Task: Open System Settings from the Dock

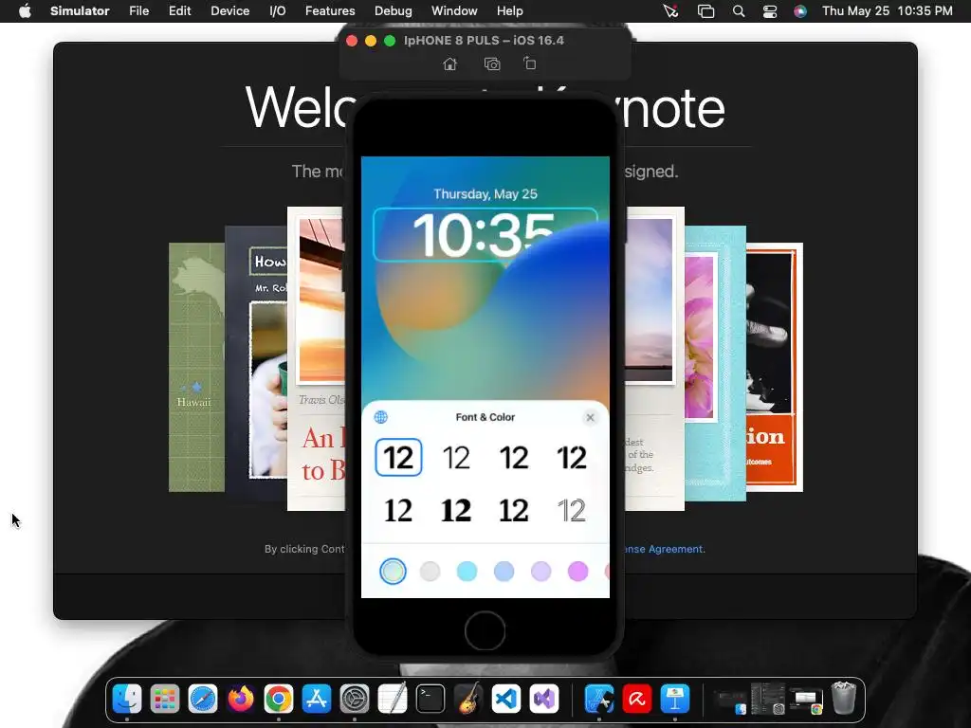Action: pos(355,699)
